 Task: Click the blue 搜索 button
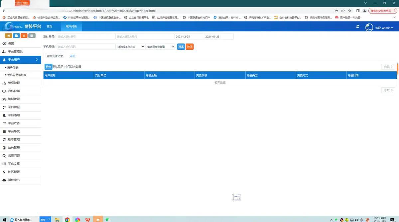(181, 47)
